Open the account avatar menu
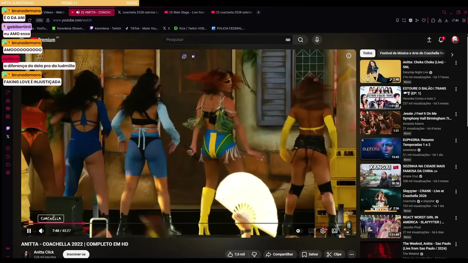The width and height of the screenshot is (468, 263). 455,39
